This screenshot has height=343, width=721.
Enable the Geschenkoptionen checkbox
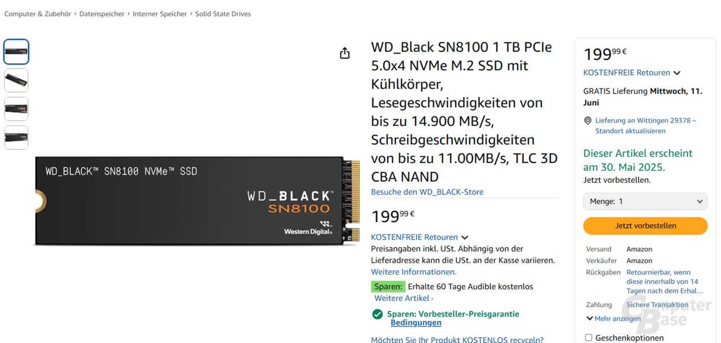click(x=589, y=338)
